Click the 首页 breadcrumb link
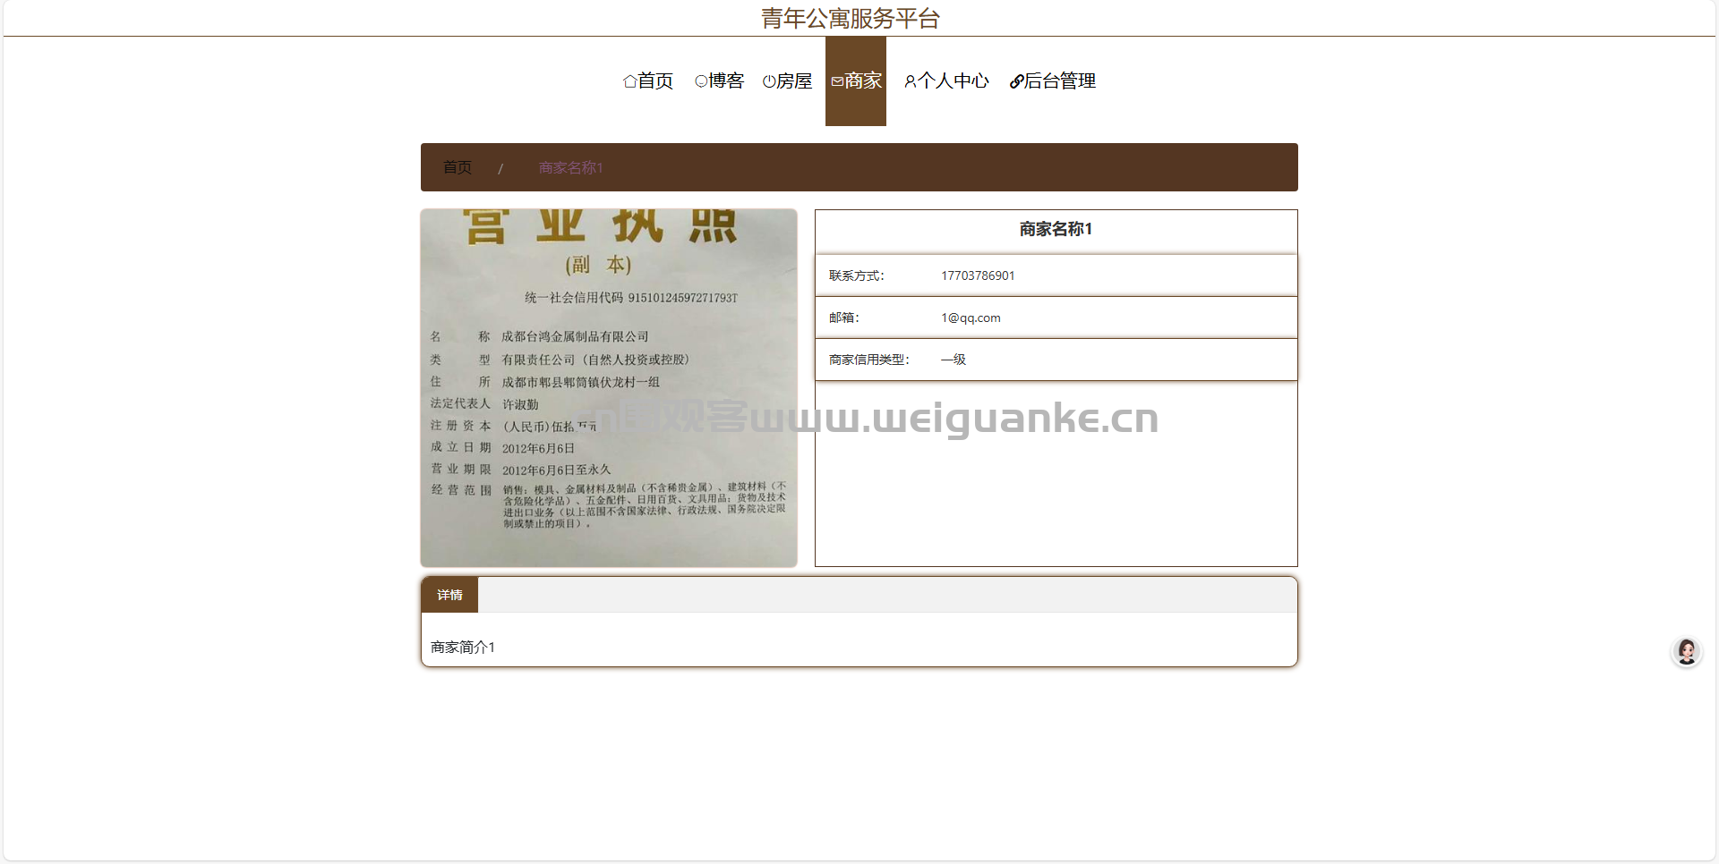The height and width of the screenshot is (864, 1719). point(458,167)
